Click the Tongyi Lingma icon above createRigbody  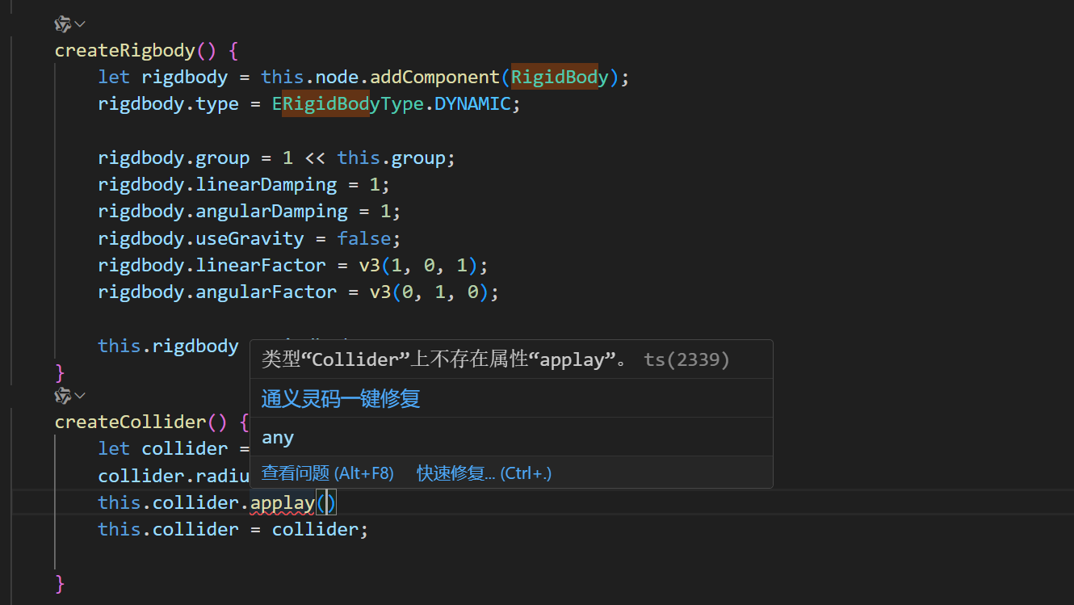point(62,24)
